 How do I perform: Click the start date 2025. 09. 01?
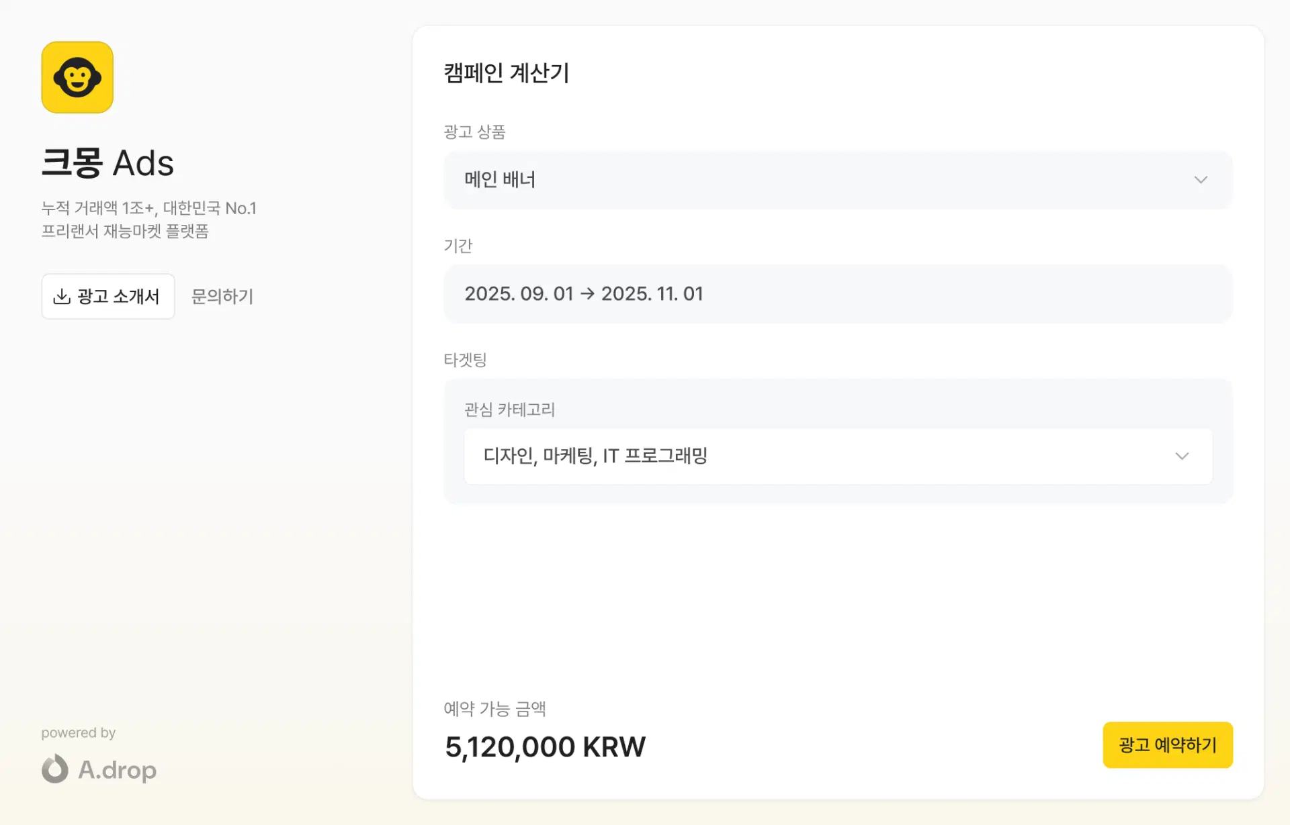coord(519,294)
